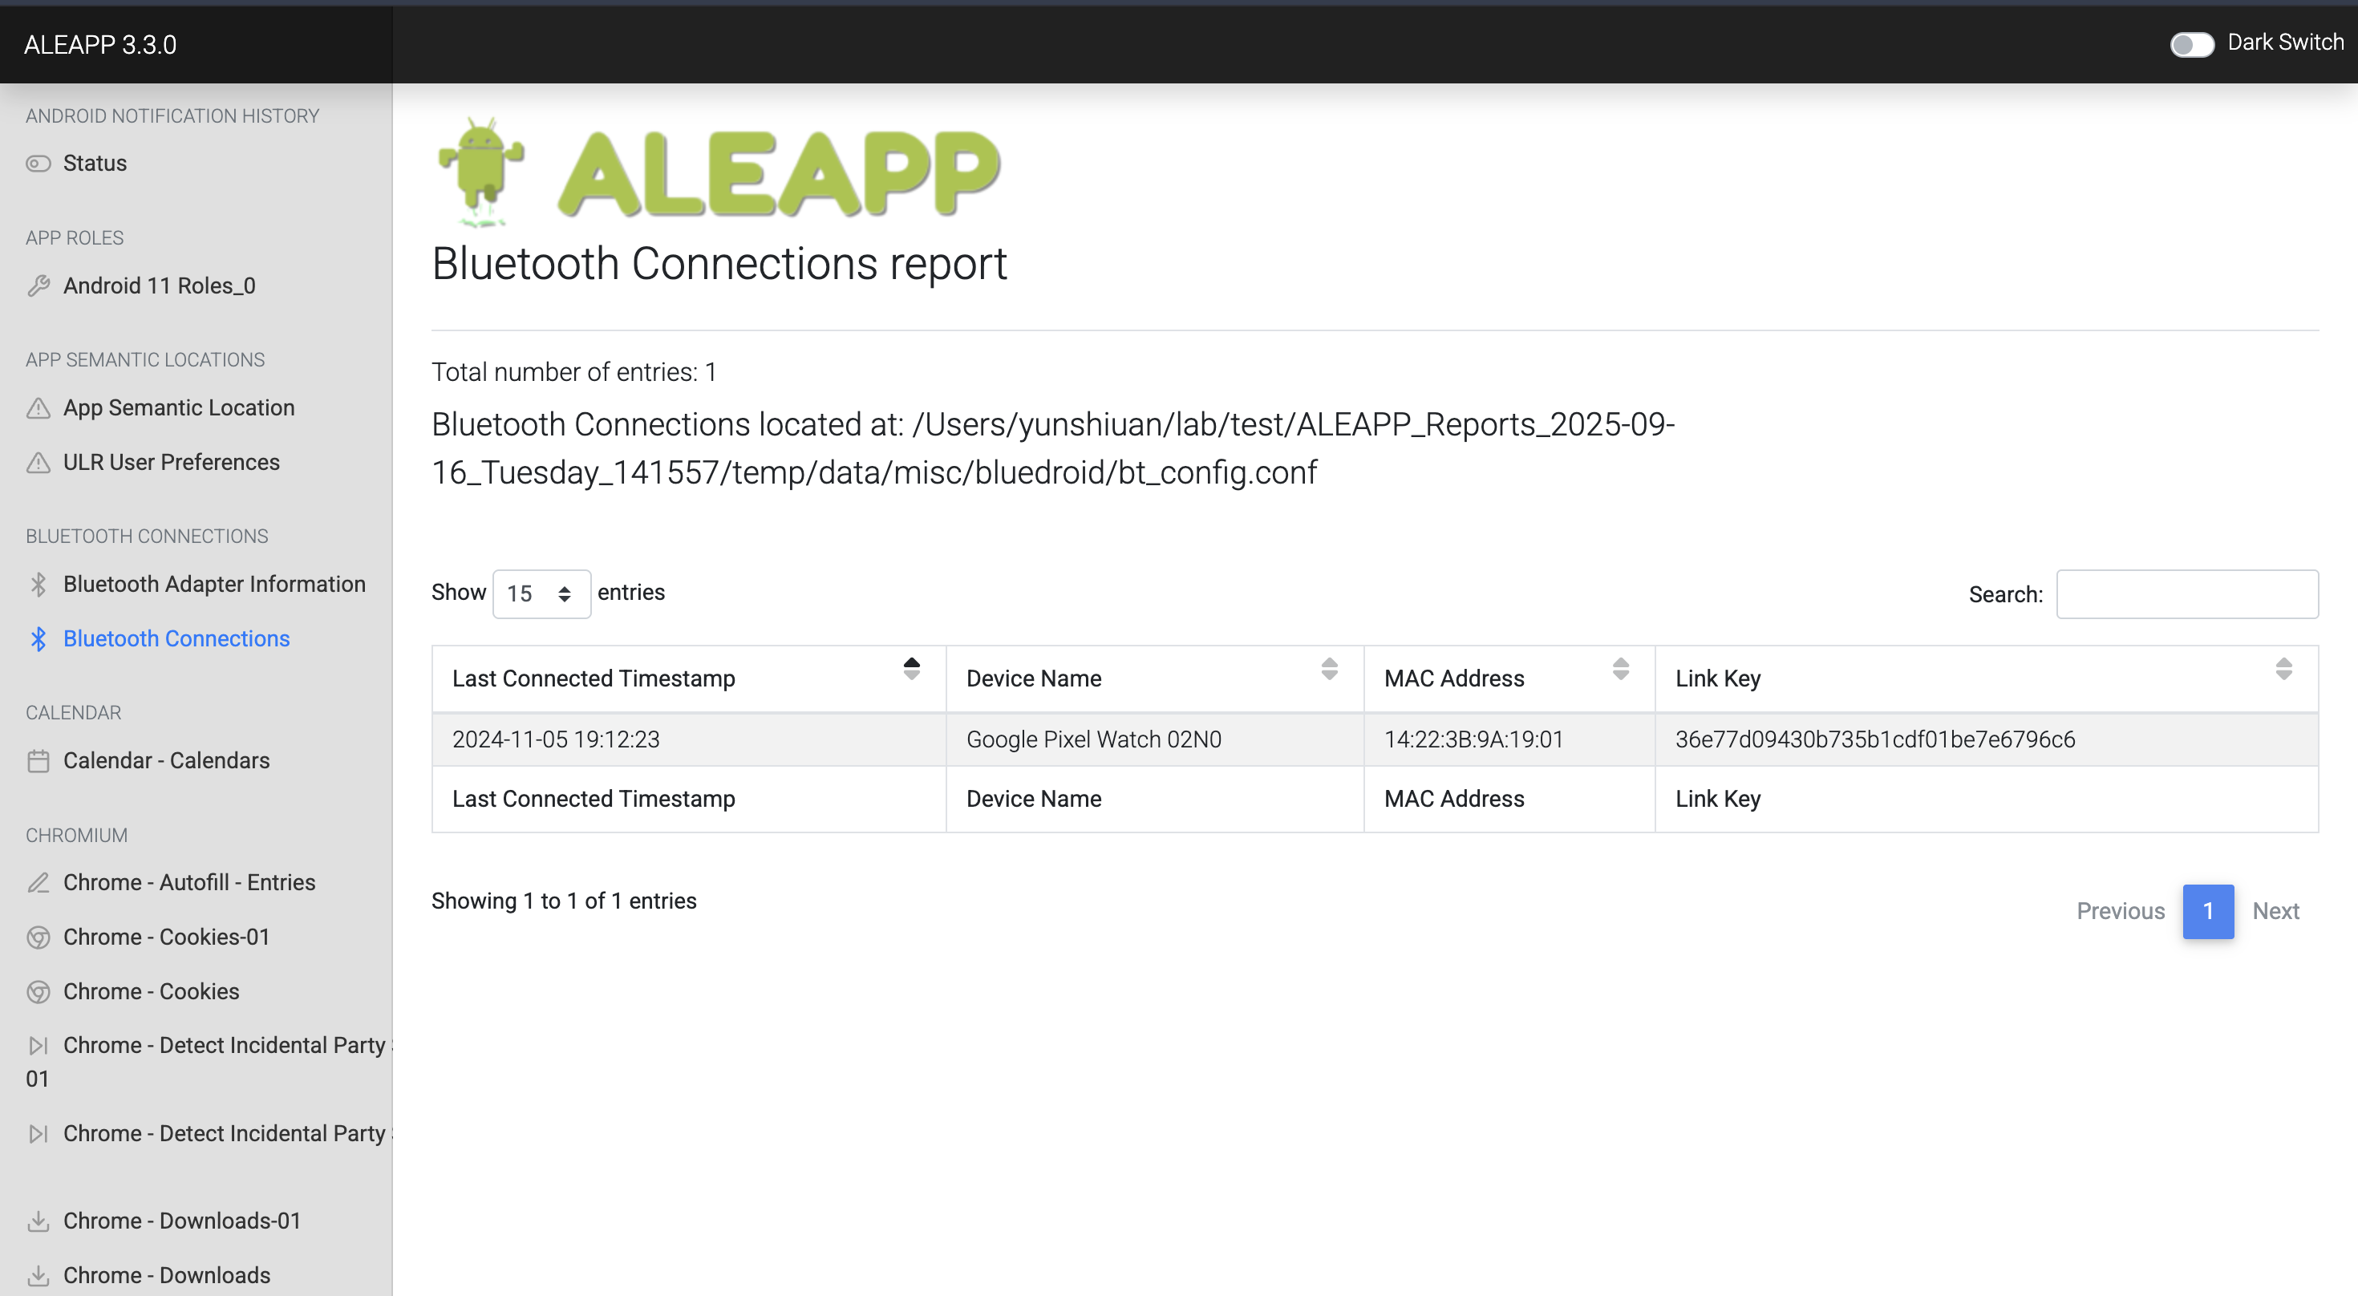This screenshot has width=2358, height=1296.
Task: Open Chrome - Downloads report
Action: [x=167, y=1275]
